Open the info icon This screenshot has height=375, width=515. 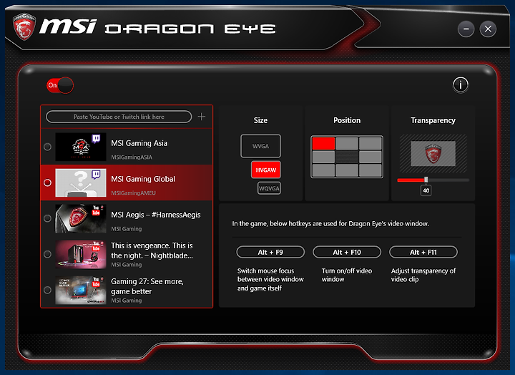coord(461,85)
